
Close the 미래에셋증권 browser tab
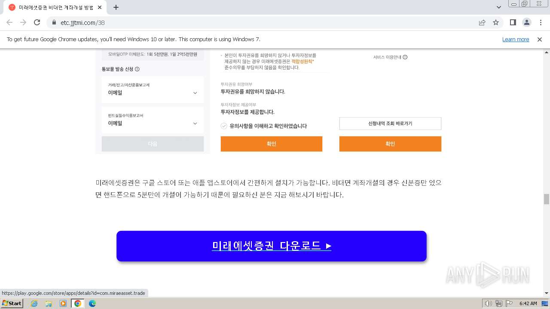click(x=100, y=7)
